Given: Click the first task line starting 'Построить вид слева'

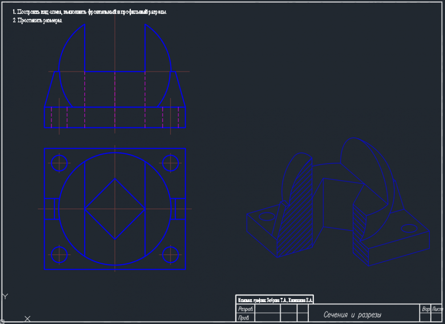Looking at the screenshot, I should click(89, 12).
